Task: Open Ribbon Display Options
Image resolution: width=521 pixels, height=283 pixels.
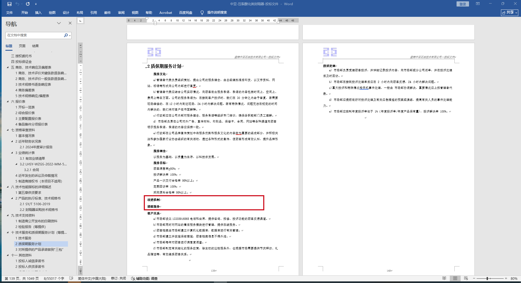Action: point(478,4)
